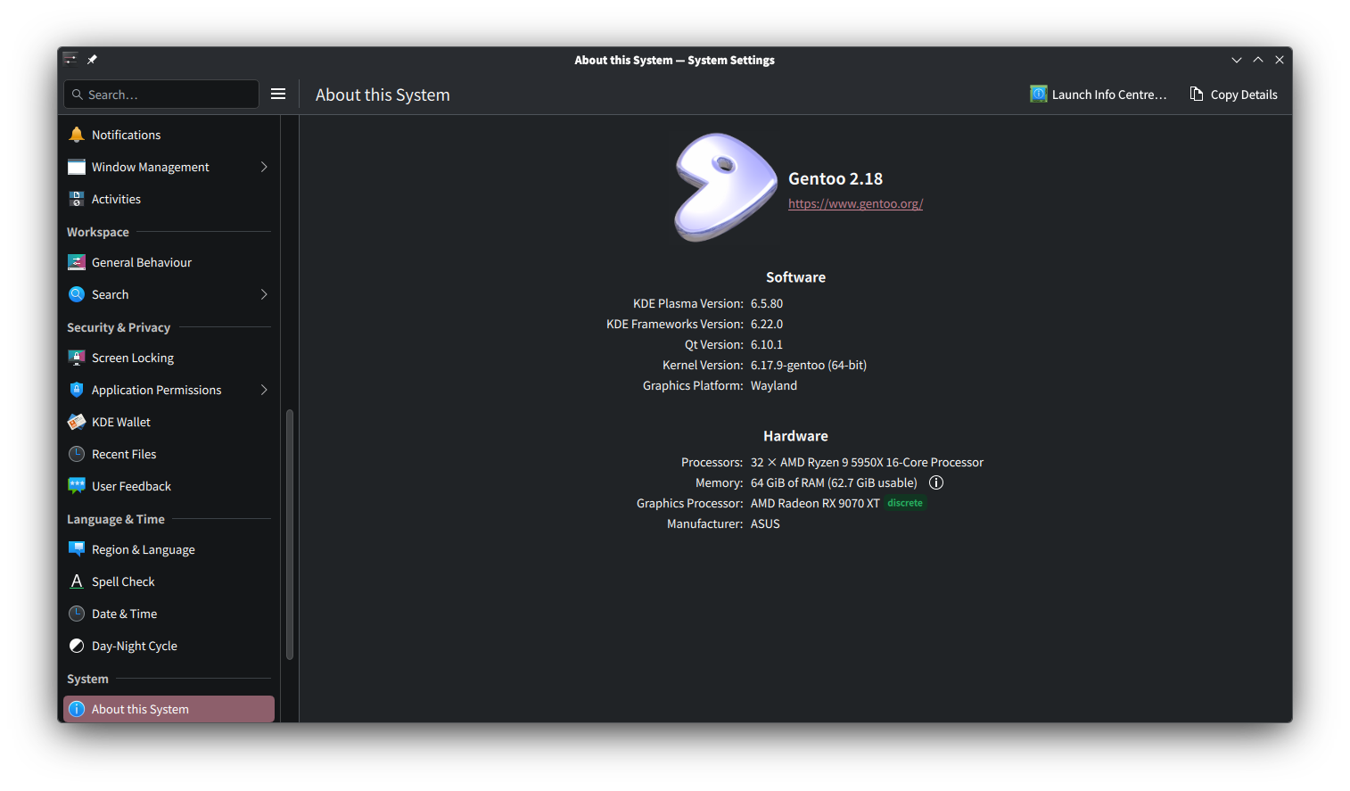The width and height of the screenshot is (1350, 791).
Task: Minimize the System Settings window
Action: (x=1237, y=60)
